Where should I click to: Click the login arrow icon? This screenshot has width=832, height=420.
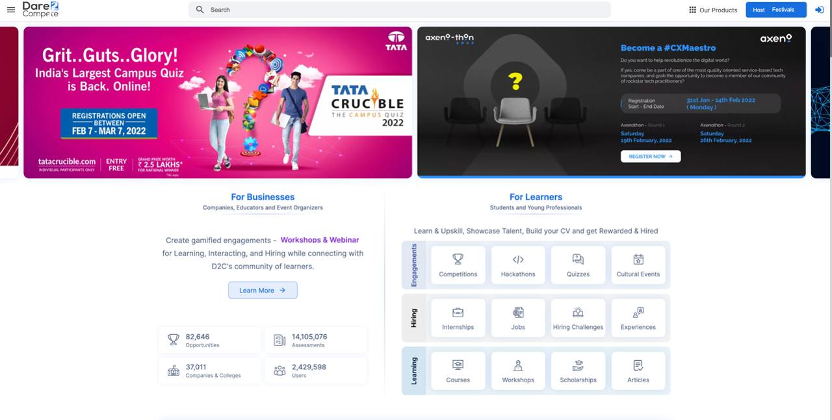[819, 10]
